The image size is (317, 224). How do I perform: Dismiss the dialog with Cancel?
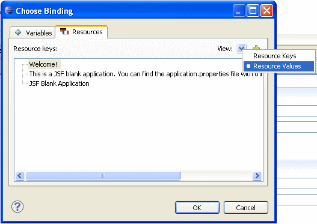pyautogui.click(x=245, y=207)
